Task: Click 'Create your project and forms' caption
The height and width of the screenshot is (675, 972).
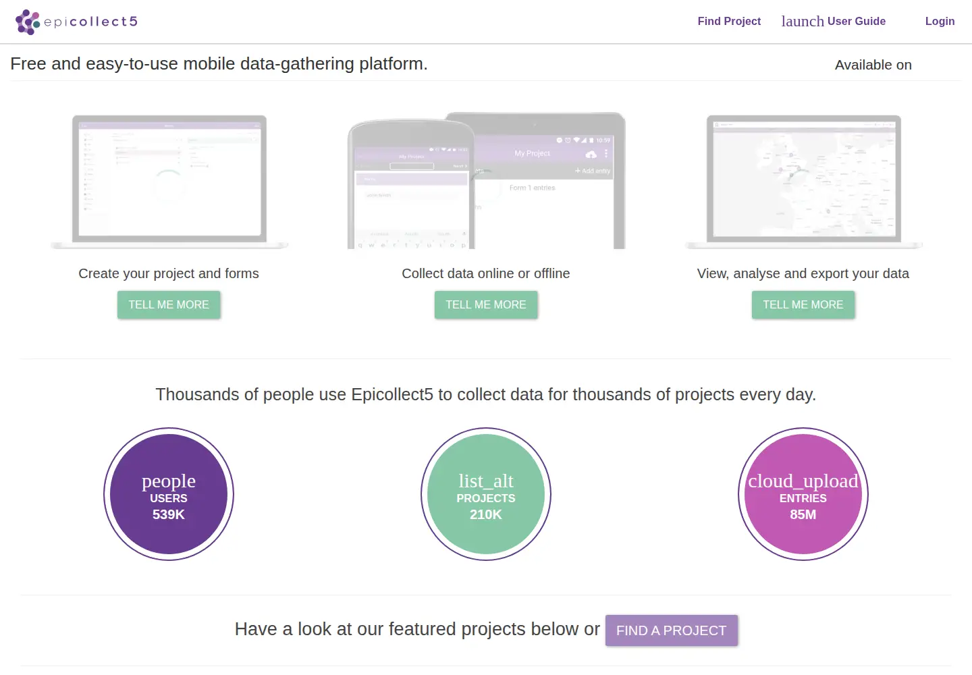Action: pos(169,273)
